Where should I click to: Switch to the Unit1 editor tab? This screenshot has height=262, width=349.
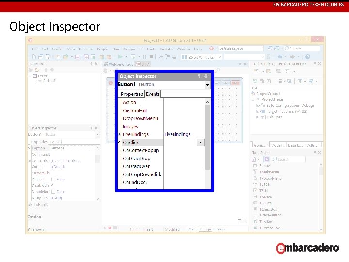pos(143,64)
